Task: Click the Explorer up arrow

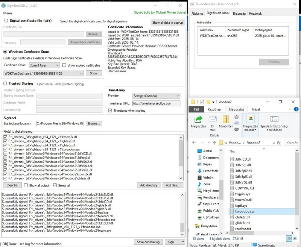Action: (x=214, y=143)
